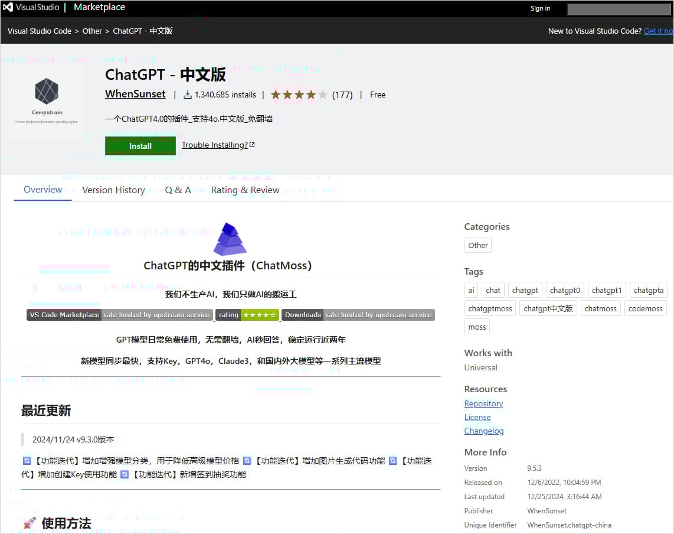Click the external link icon after Trouble Installing
Viewport: 674px width, 534px height.
tap(253, 144)
